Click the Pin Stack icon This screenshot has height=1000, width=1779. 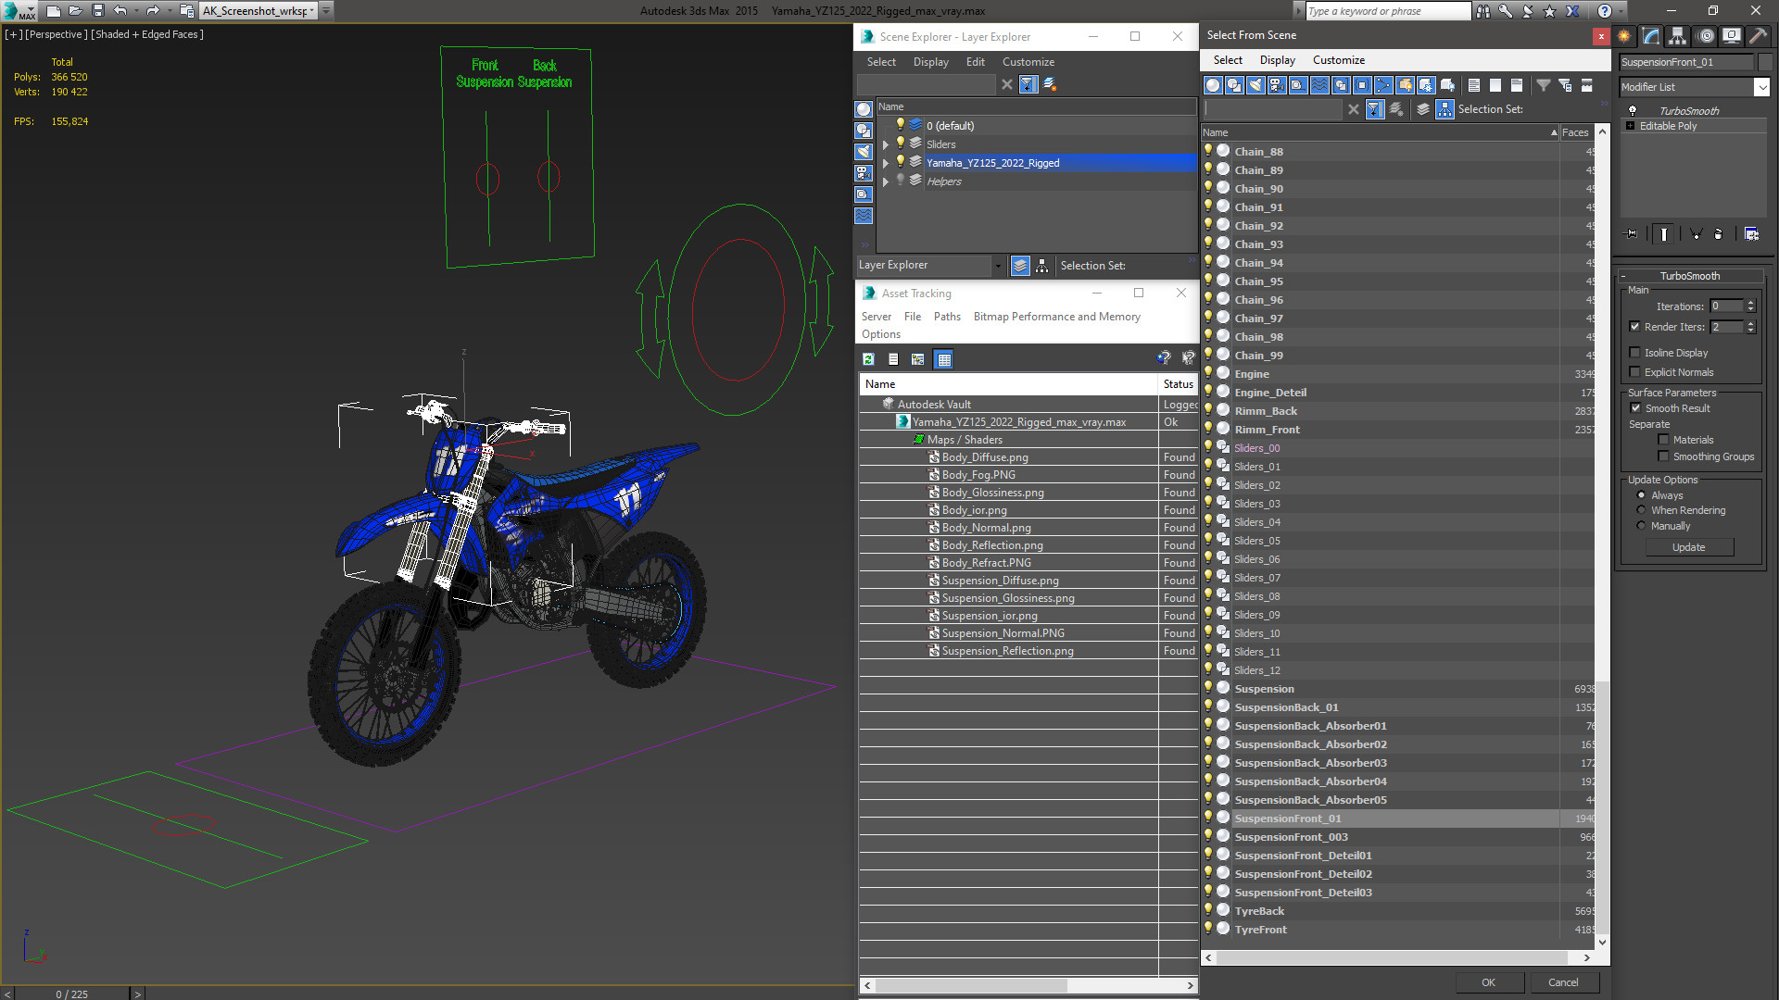[x=1633, y=234]
